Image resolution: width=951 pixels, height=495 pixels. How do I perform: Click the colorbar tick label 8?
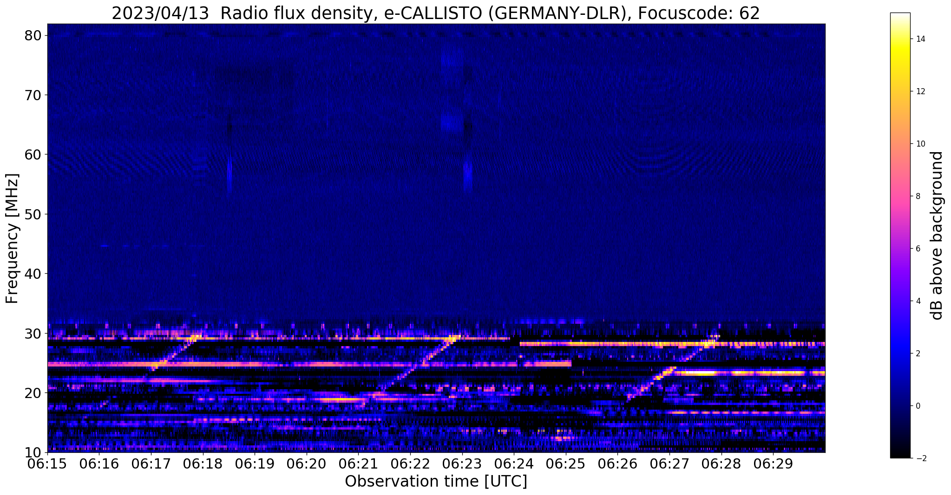pyautogui.click(x=918, y=196)
